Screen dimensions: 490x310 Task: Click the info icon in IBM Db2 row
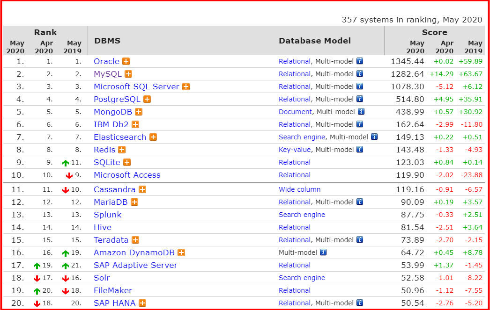[x=360, y=124]
